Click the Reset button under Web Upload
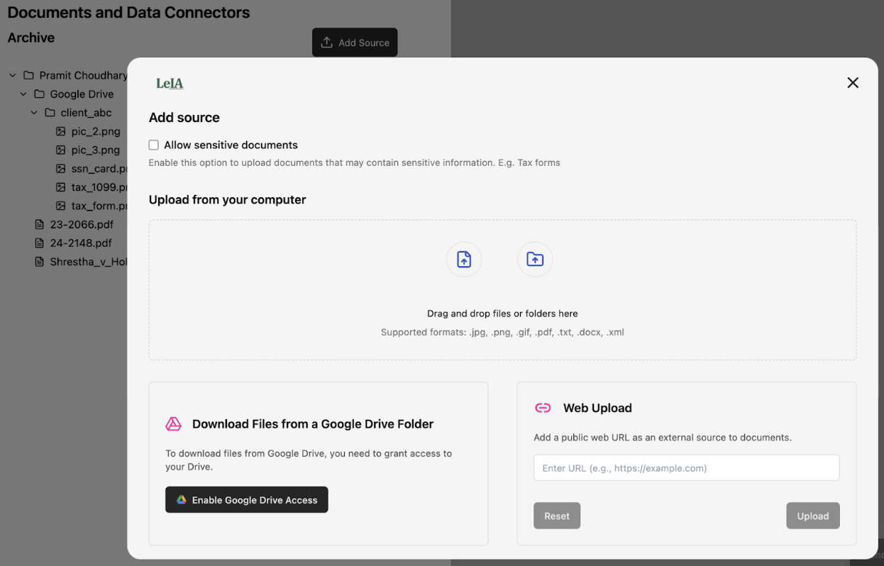Screen dimensions: 884x566 (557, 516)
